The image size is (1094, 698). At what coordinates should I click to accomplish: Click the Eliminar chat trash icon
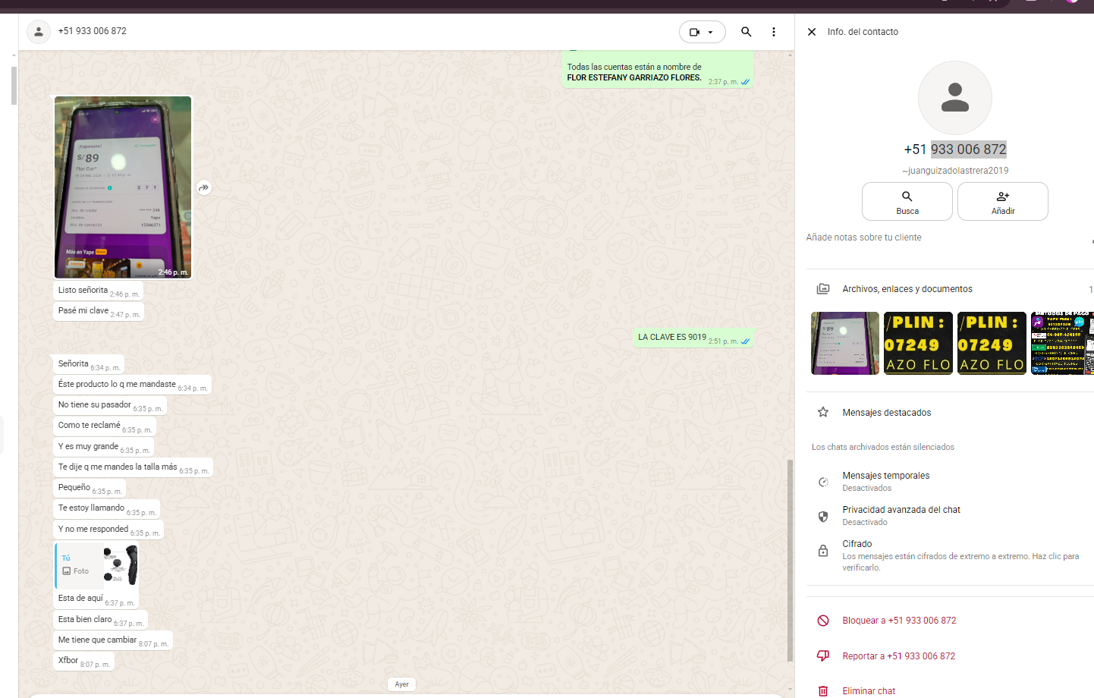(x=822, y=690)
